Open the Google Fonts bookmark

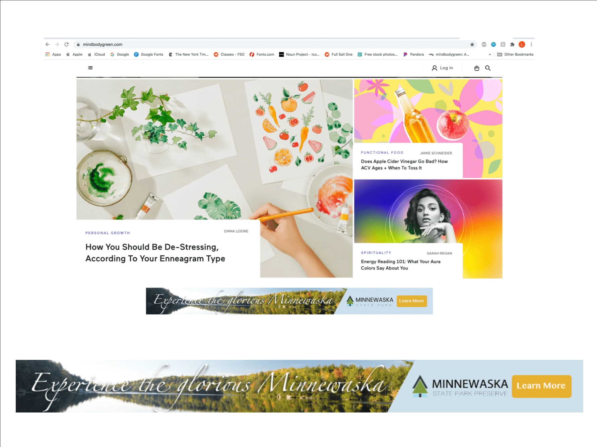[148, 54]
